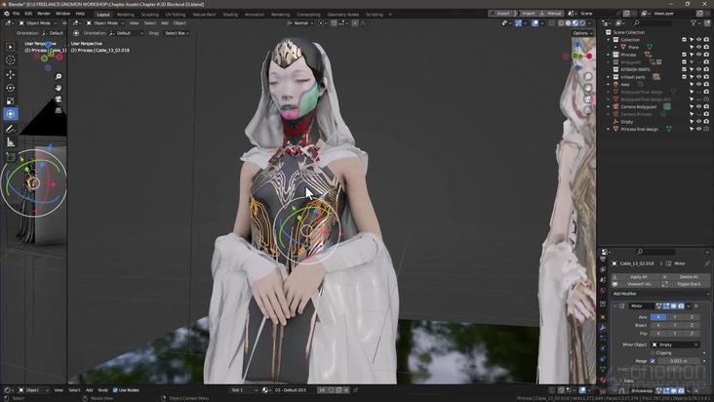714x402 pixels.
Task: Click the Blender logo menu icon
Action: click(x=7, y=14)
